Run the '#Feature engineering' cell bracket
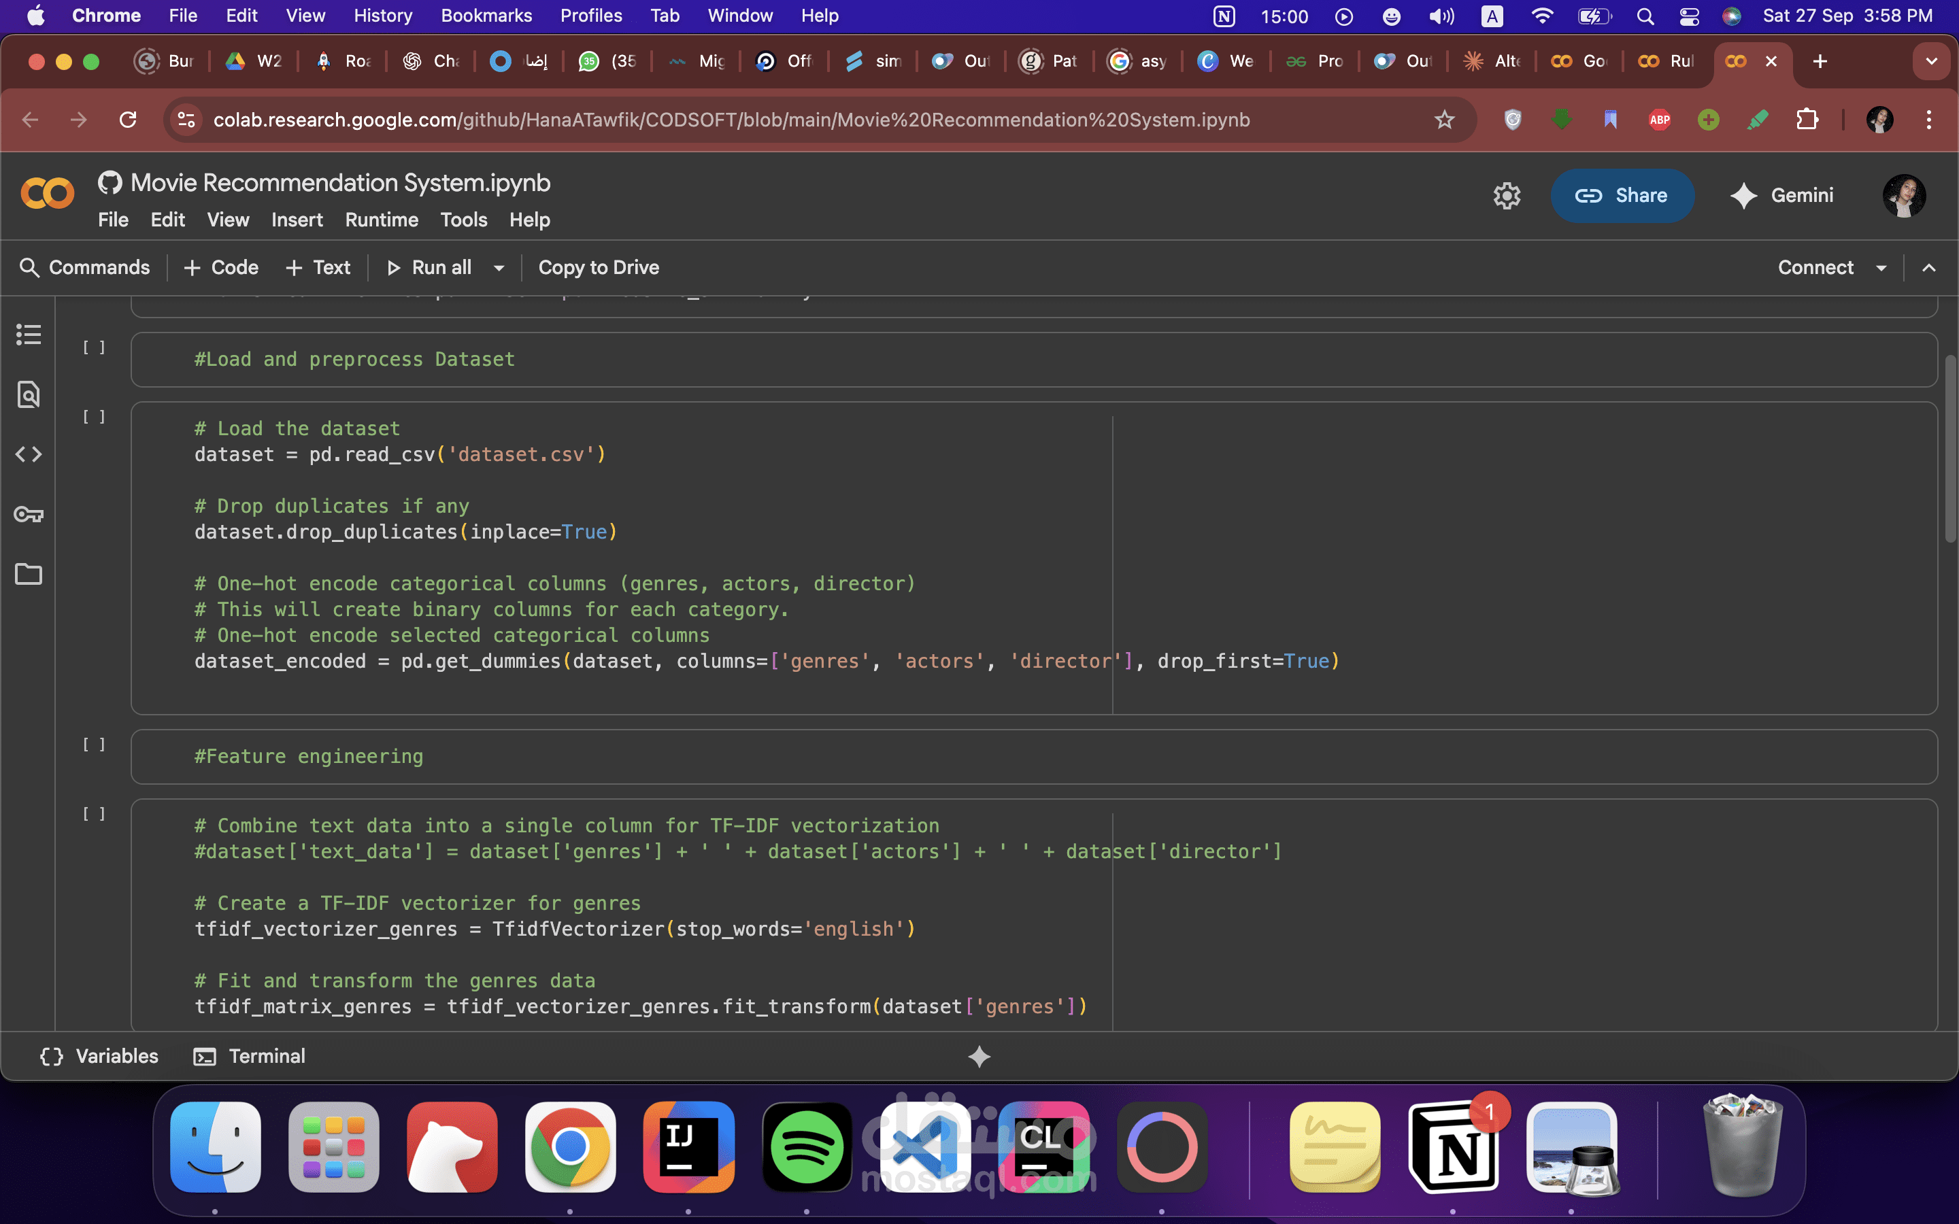 point(94,745)
